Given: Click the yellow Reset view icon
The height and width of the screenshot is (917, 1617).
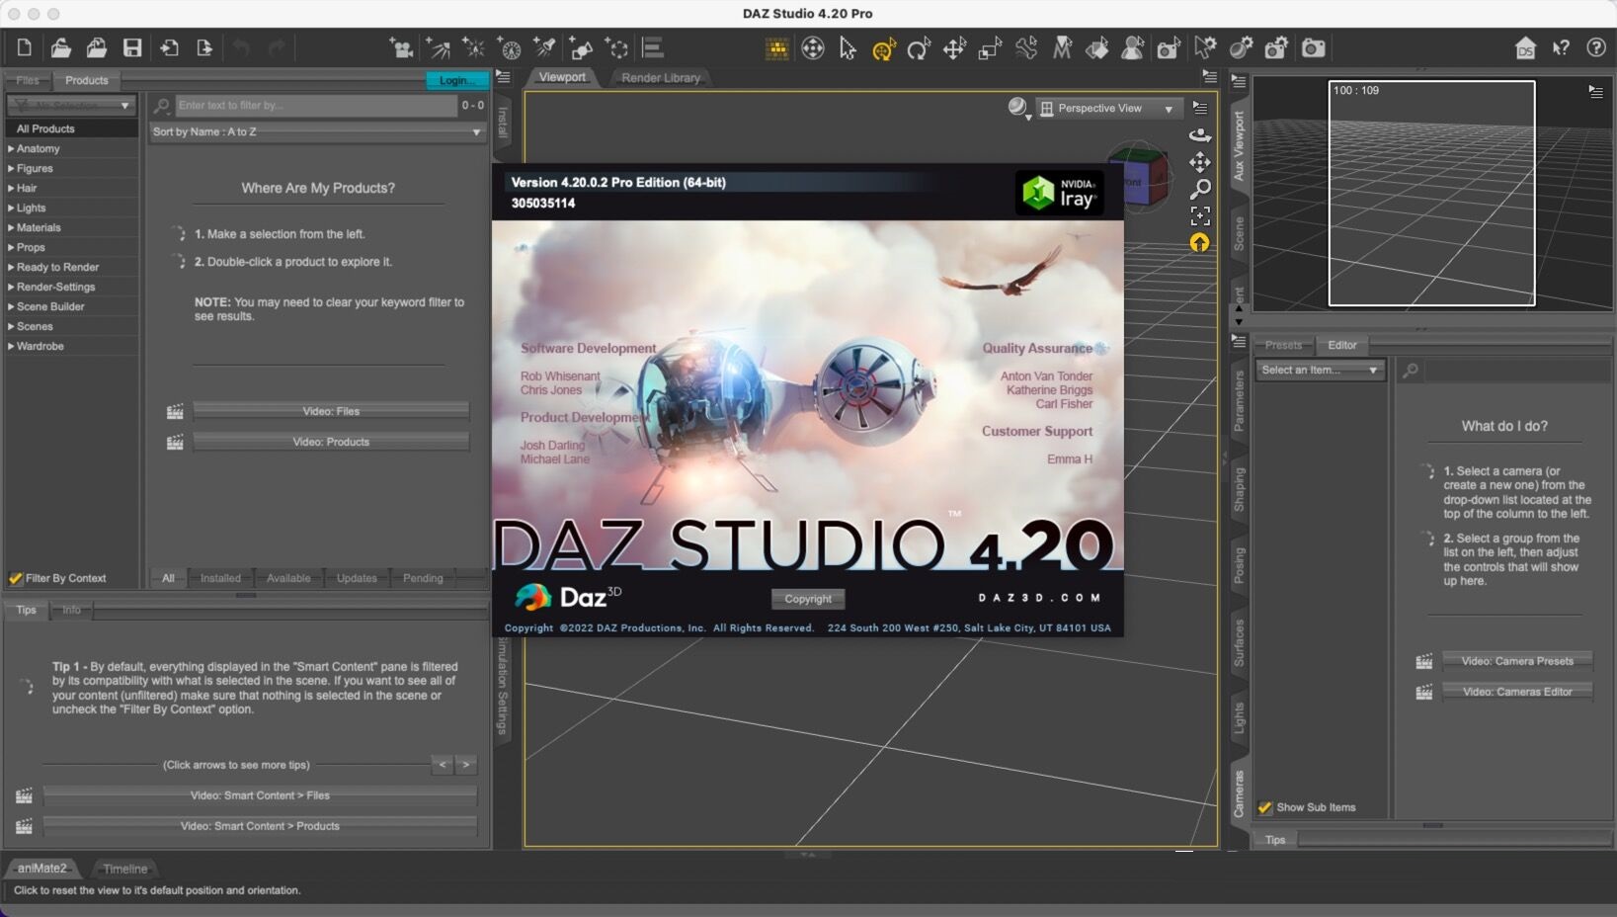Looking at the screenshot, I should click(1199, 242).
